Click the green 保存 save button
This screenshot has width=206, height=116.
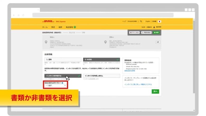coord(156,33)
